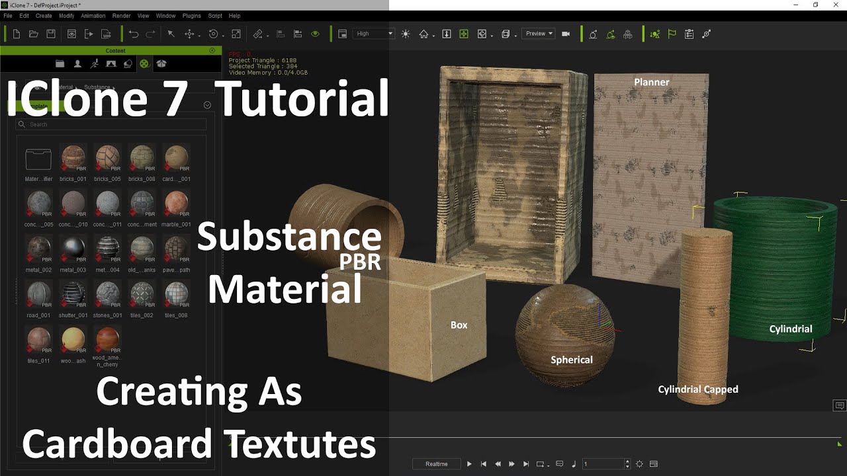
Task: Expand the Home view dropdown arrow
Action: click(433, 36)
